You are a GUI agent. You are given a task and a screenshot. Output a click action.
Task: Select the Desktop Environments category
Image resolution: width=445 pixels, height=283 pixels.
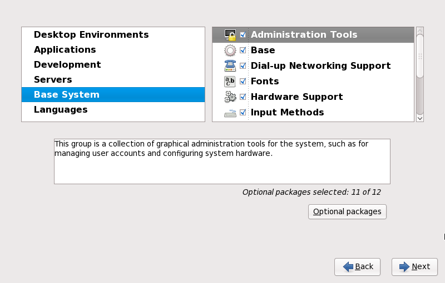tap(91, 35)
